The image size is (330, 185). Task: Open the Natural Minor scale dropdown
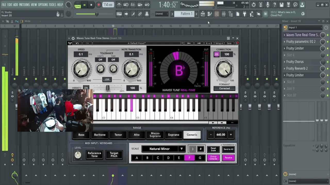163,149
